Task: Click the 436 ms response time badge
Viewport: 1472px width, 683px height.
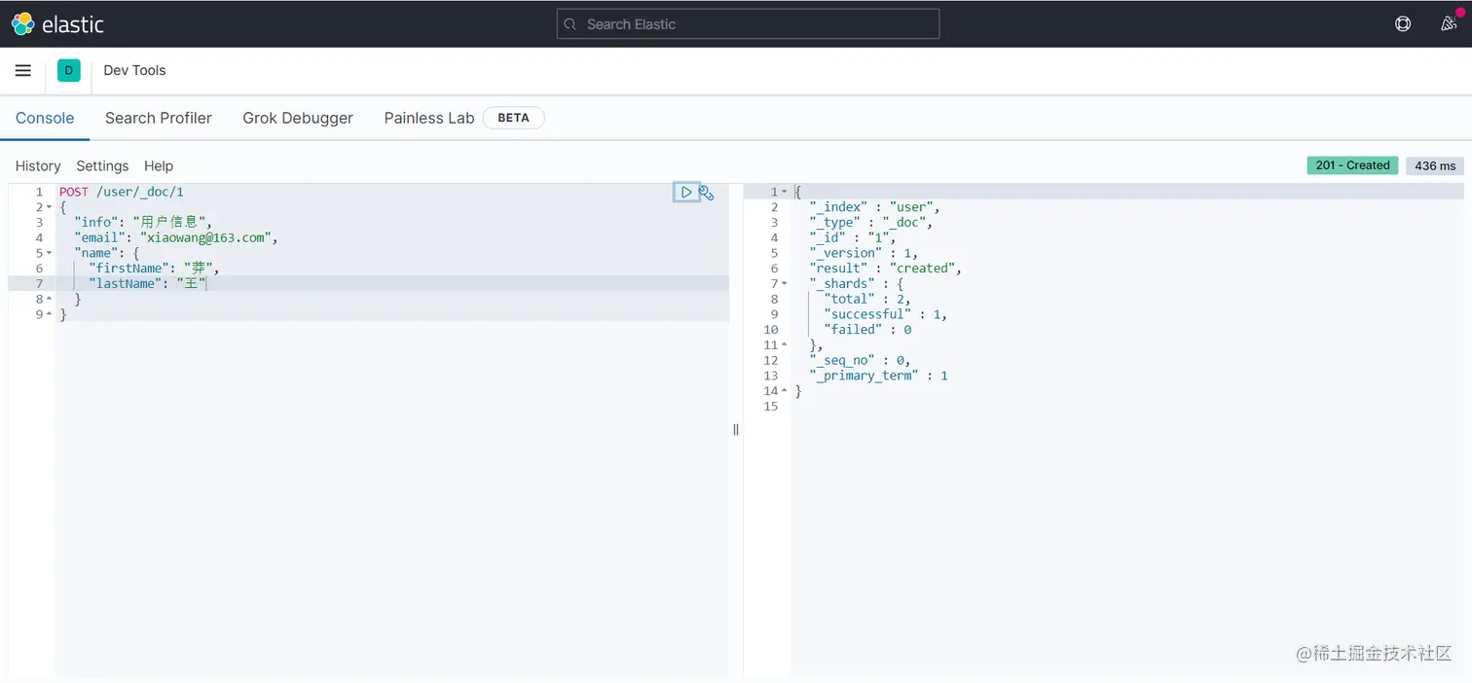Action: [1435, 166]
